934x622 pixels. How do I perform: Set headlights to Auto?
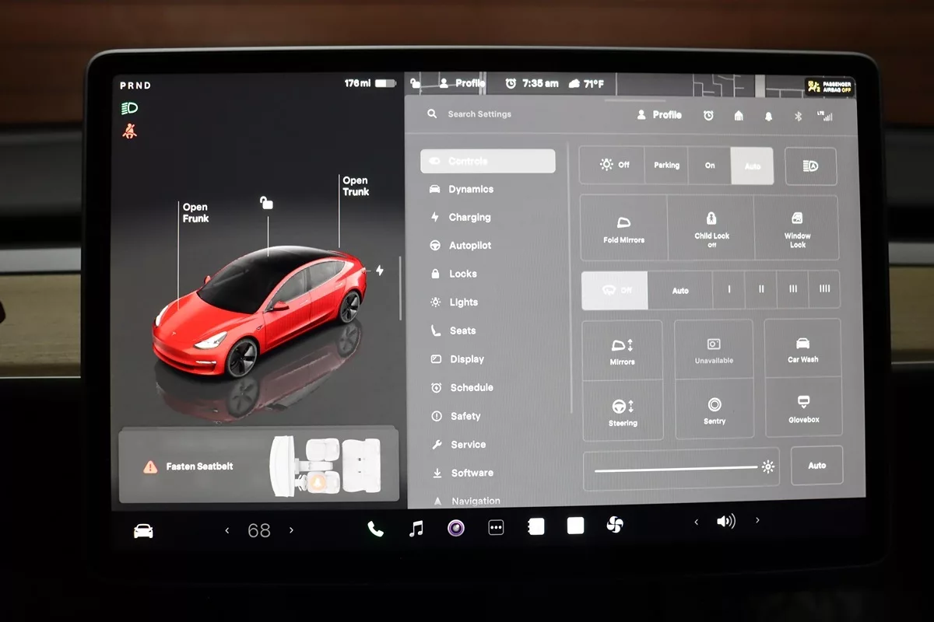752,166
